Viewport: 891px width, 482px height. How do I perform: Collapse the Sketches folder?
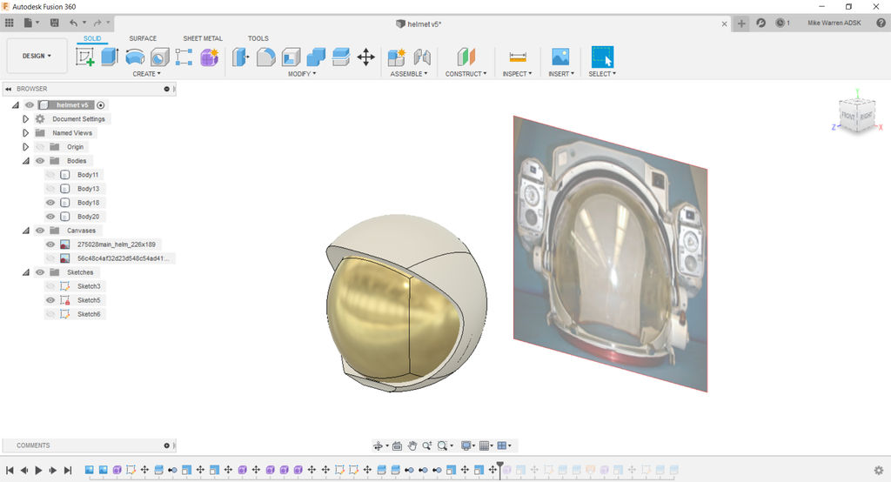25,272
